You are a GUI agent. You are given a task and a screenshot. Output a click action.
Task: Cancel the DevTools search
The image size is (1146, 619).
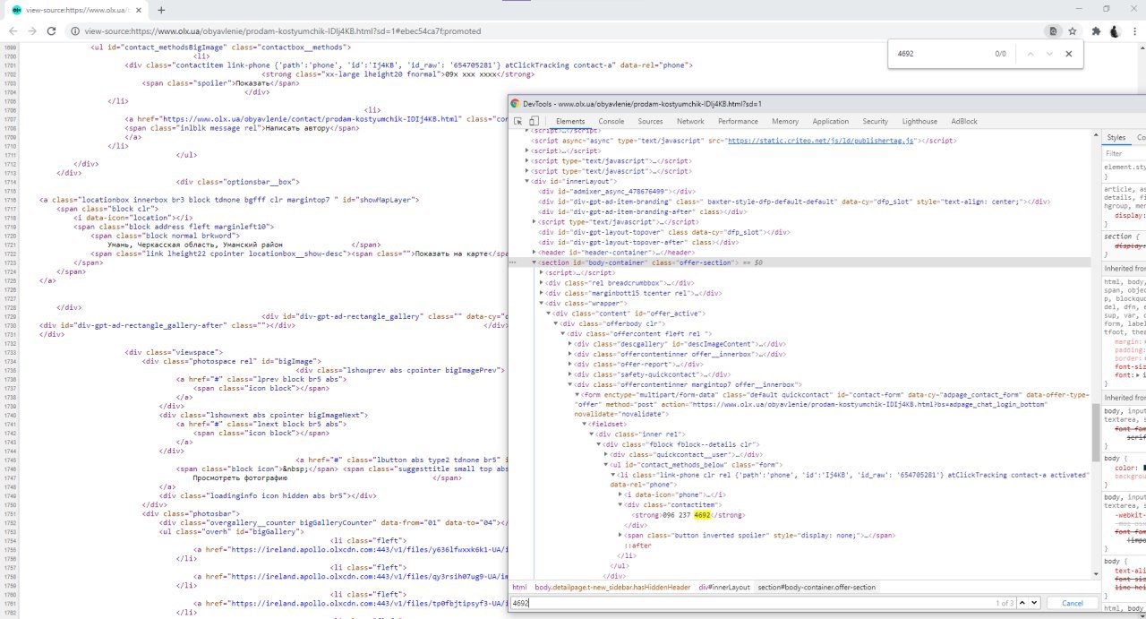[1072, 603]
